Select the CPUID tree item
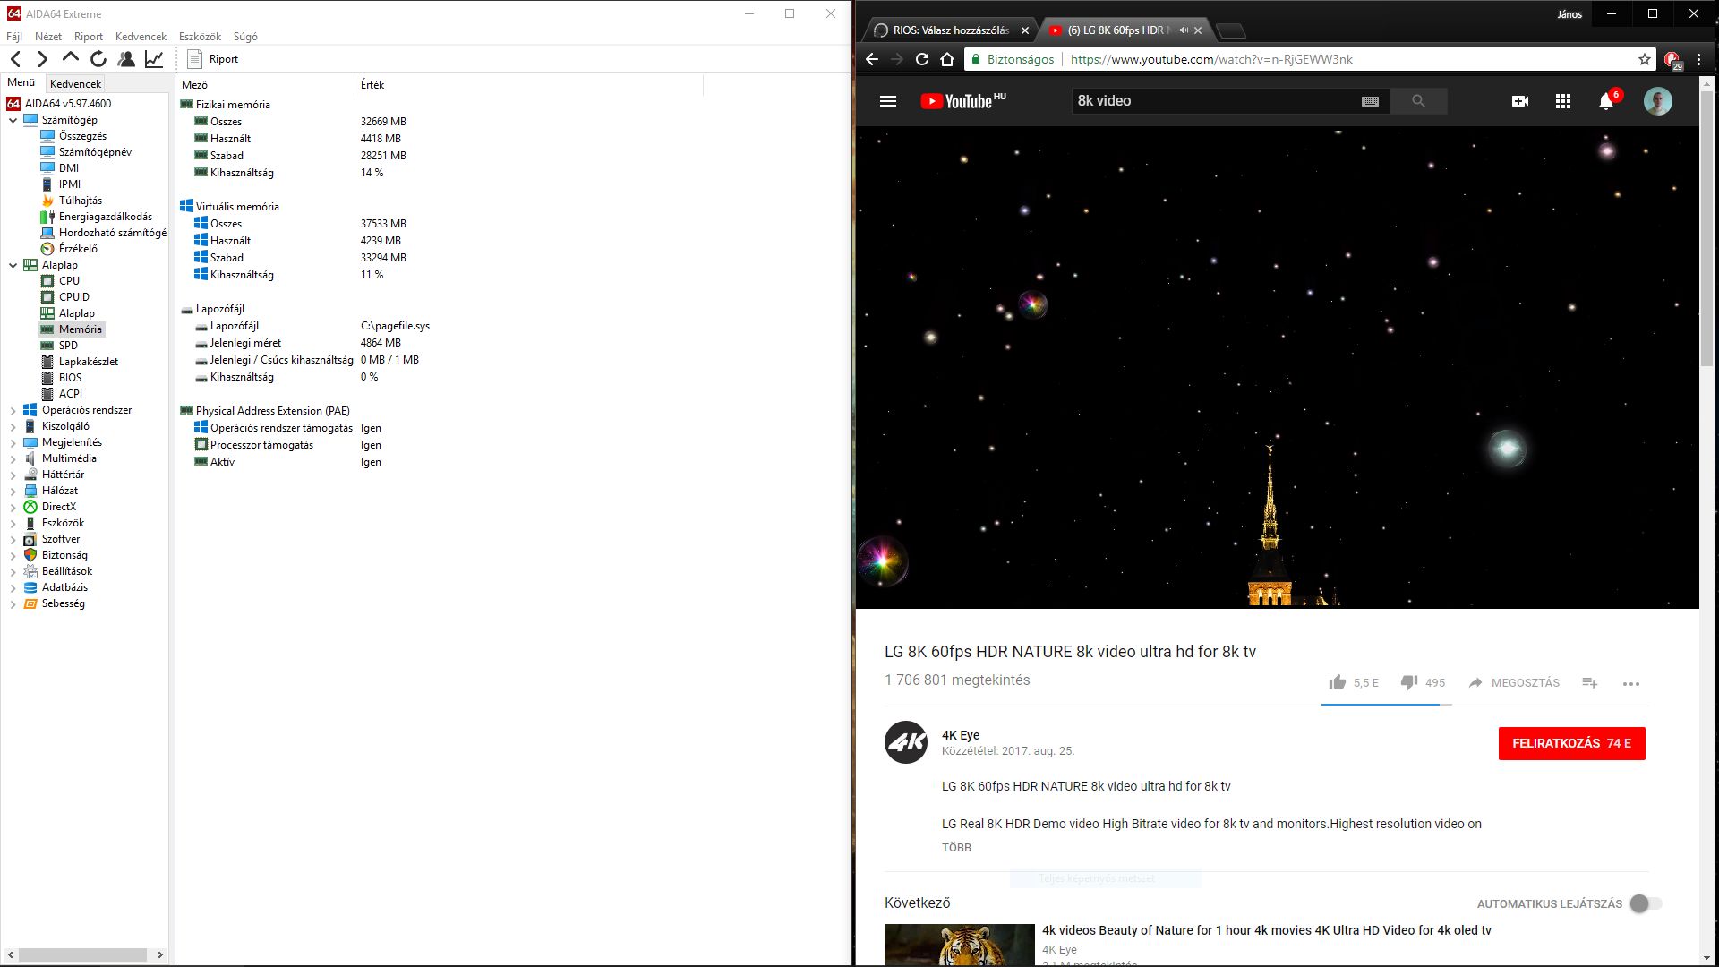 pos(74,297)
